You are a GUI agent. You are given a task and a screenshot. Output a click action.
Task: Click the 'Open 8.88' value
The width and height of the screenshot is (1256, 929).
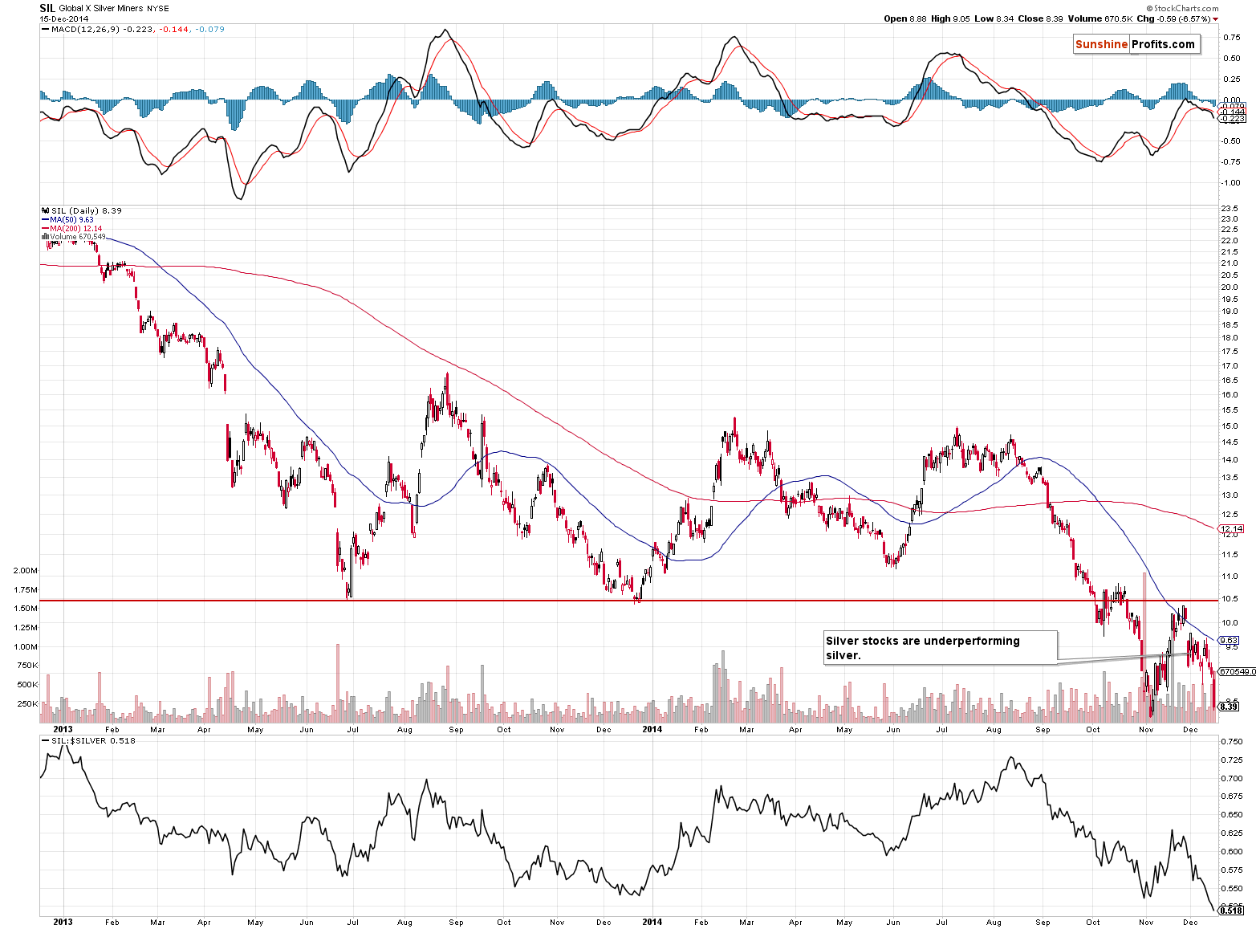[904, 18]
